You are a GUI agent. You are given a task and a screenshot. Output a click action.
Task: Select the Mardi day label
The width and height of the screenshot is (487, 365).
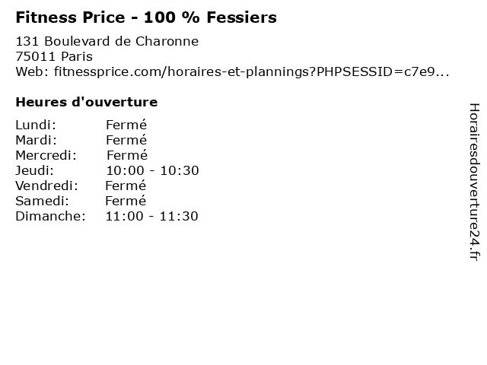36,140
